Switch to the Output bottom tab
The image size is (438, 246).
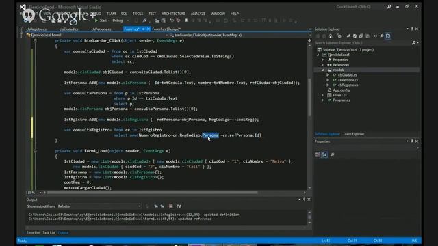[x=63, y=233]
